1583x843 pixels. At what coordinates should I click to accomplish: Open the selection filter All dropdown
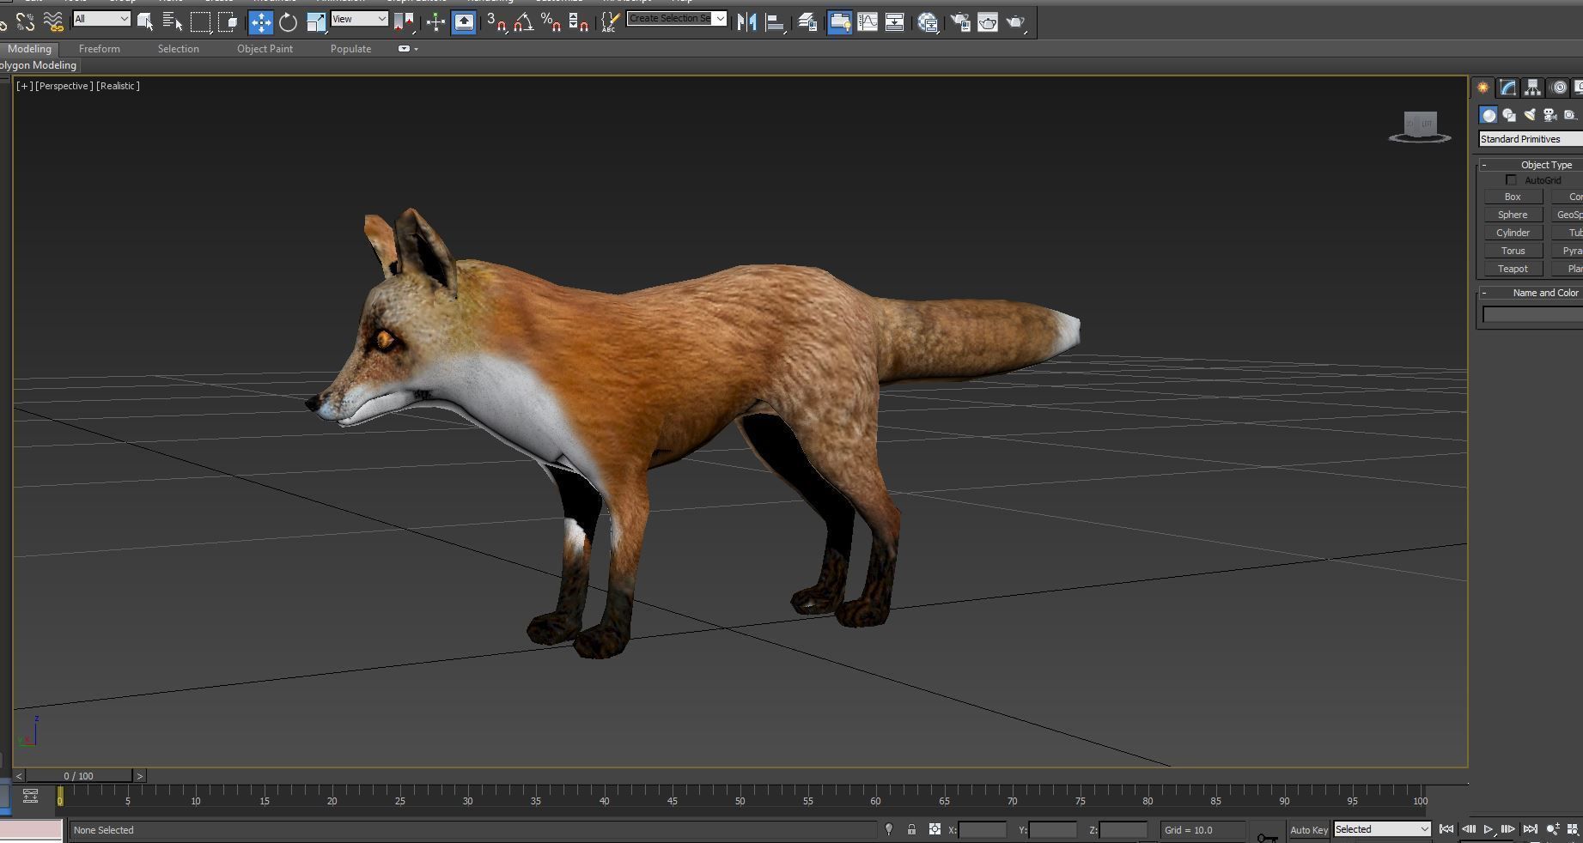[101, 19]
